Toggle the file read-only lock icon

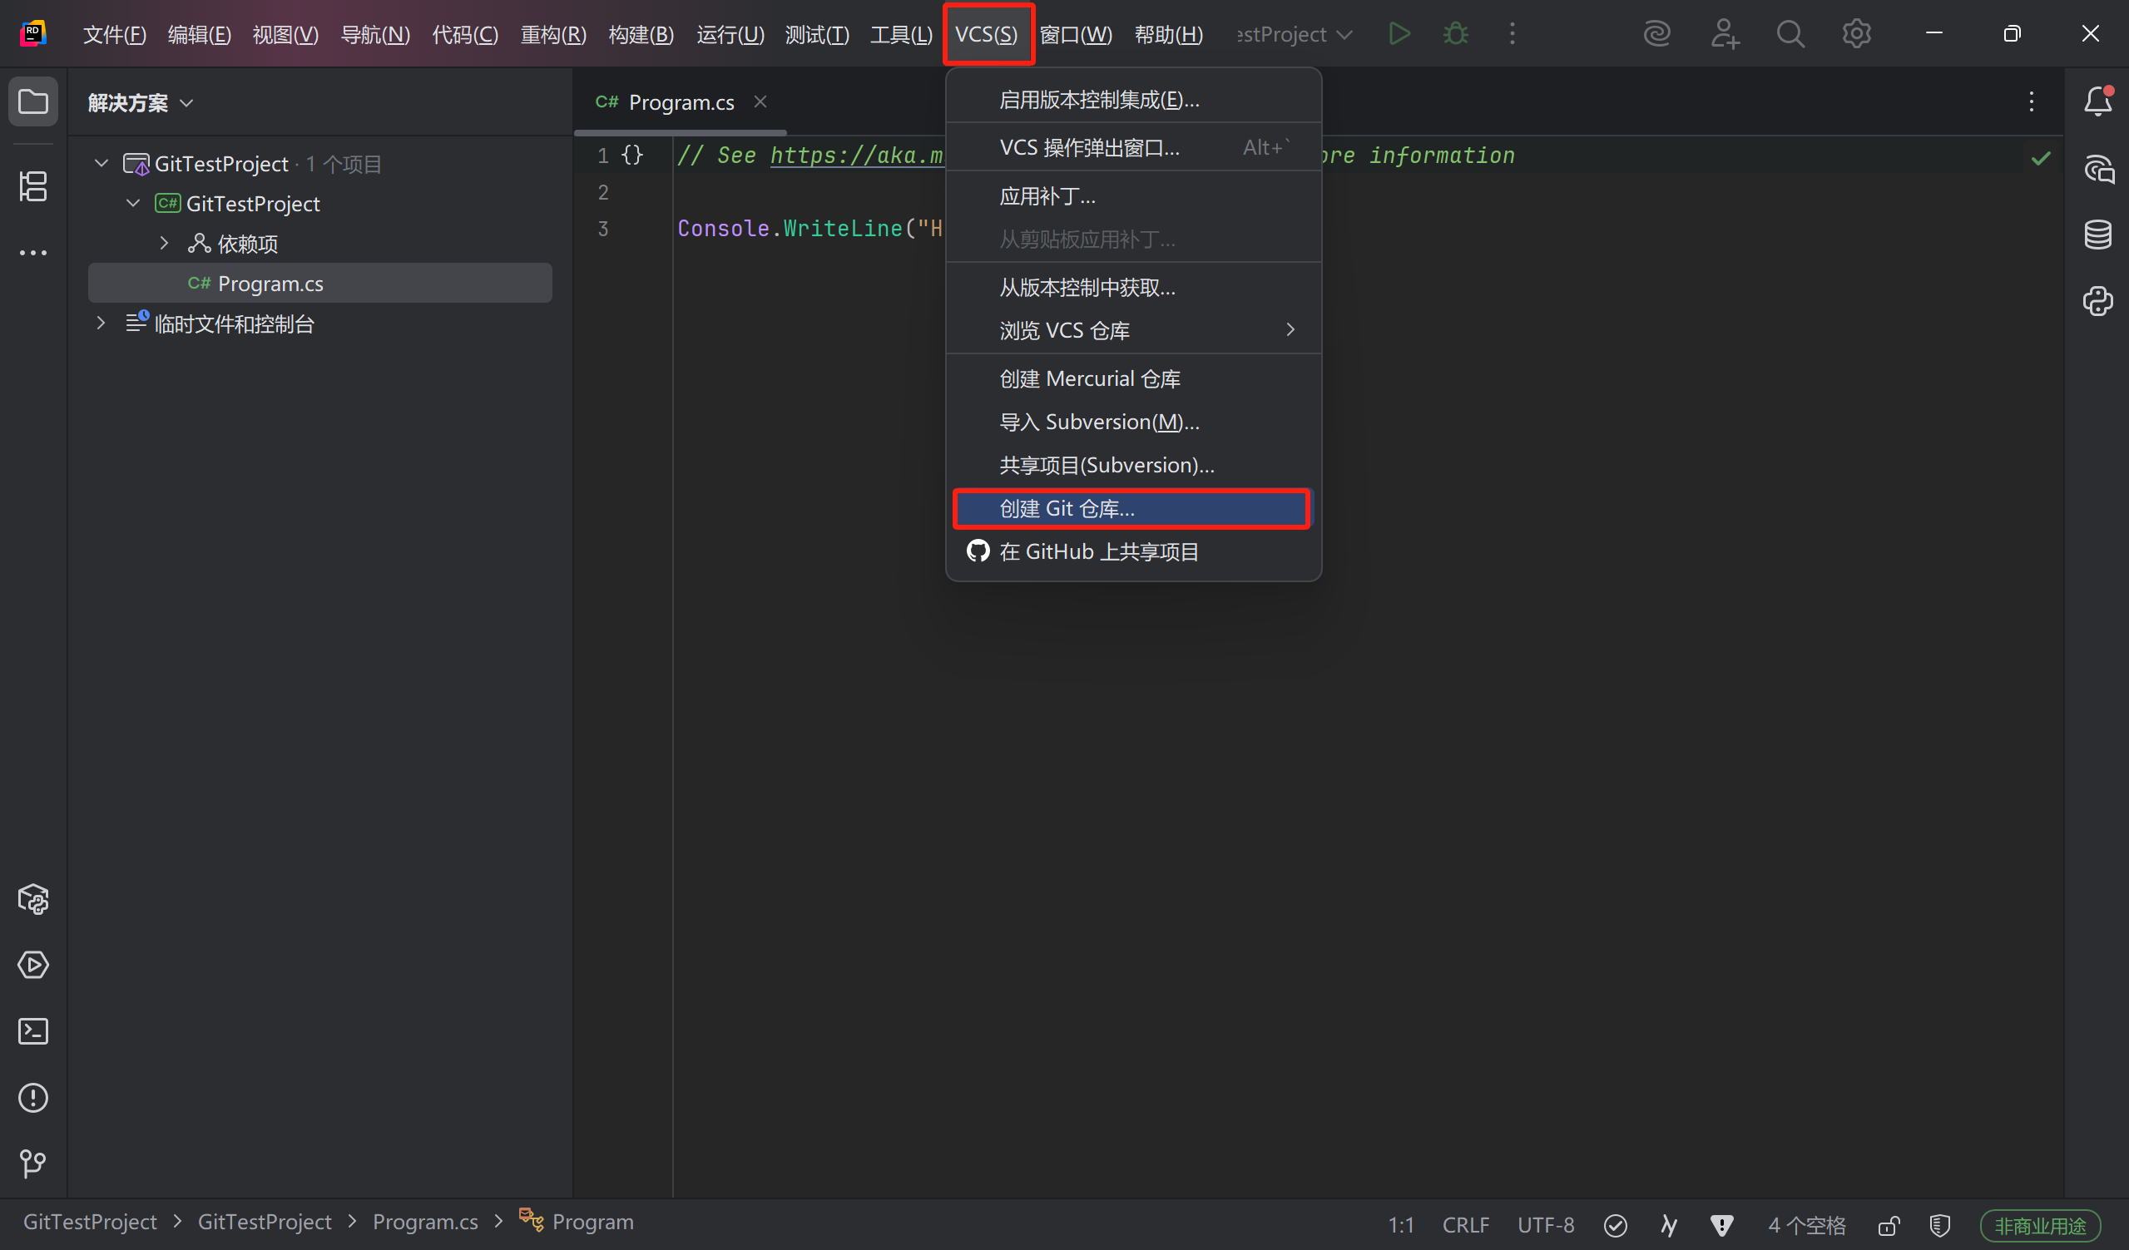(1889, 1225)
